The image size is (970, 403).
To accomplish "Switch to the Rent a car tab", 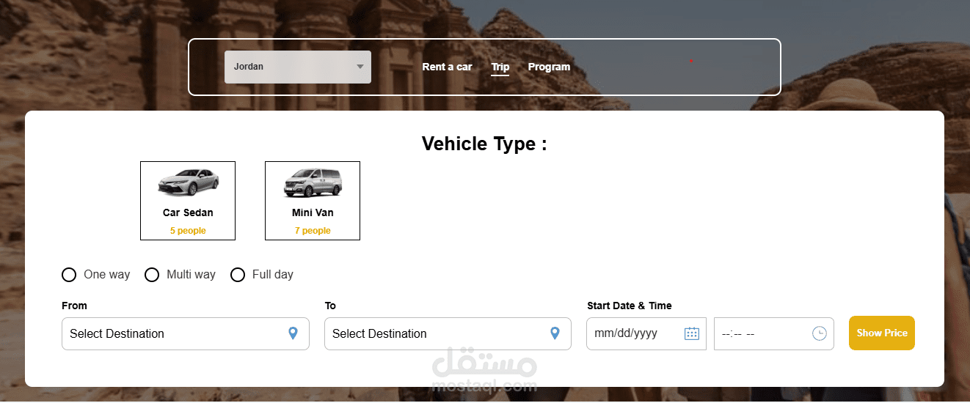I will [447, 67].
